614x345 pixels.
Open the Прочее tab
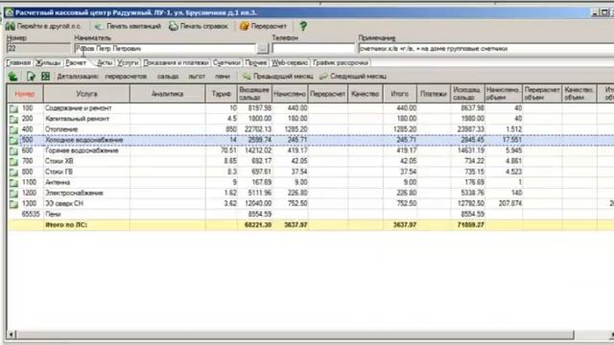click(256, 62)
